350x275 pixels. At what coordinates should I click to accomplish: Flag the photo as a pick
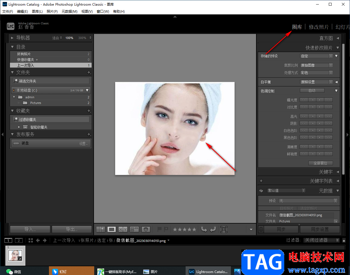pos(160,229)
